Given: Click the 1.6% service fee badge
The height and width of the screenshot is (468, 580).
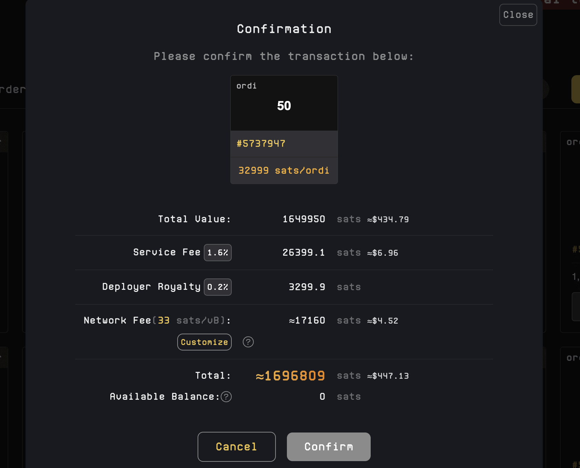Looking at the screenshot, I should [218, 253].
